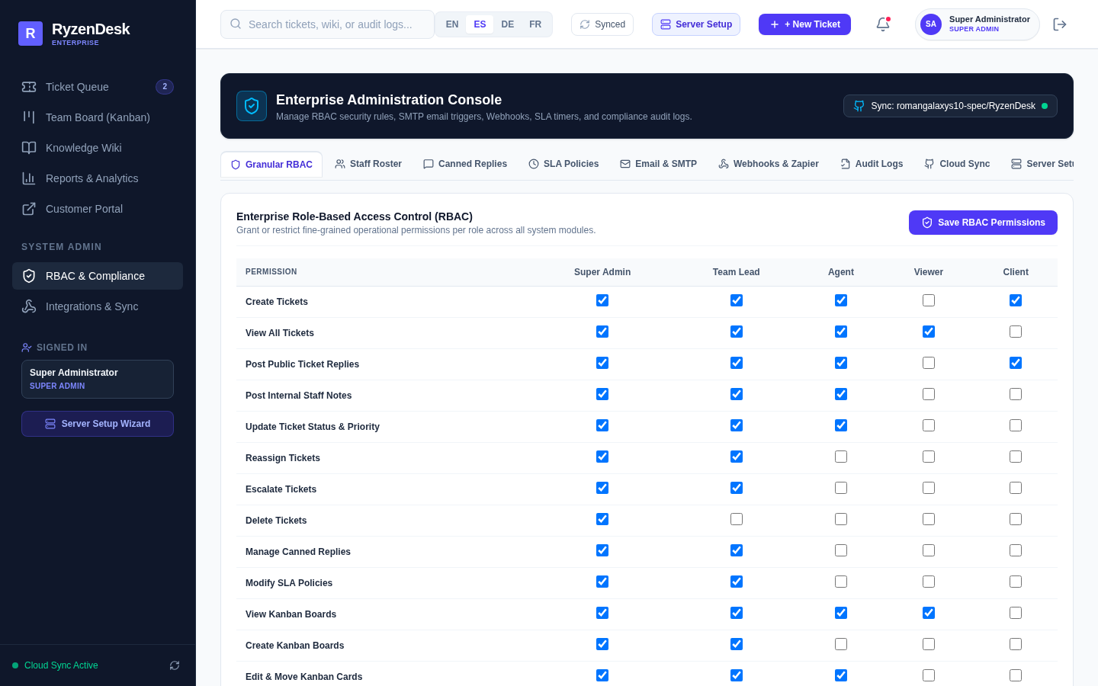
Task: Open the Email & SMTP tab
Action: pos(658,164)
